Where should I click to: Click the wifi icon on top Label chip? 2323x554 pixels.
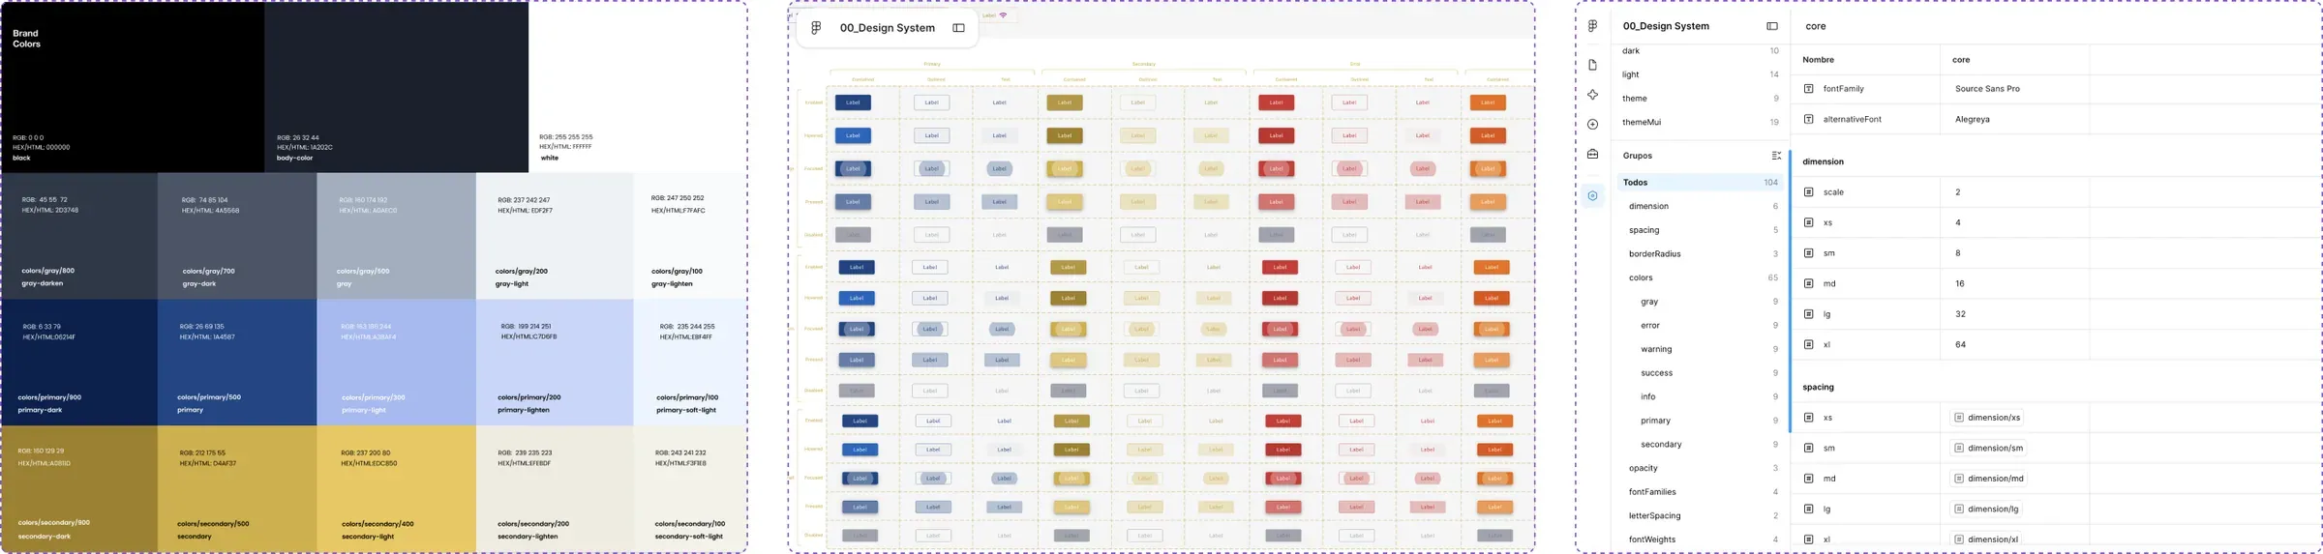(1003, 15)
